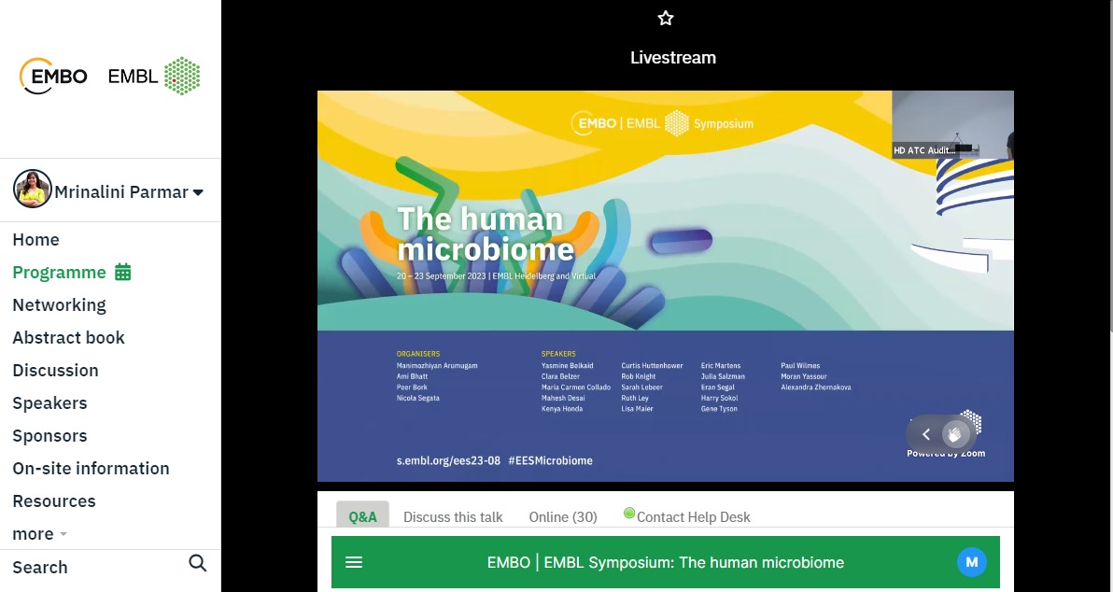Click the Livestream heading
The height and width of the screenshot is (592, 1113).
(673, 58)
